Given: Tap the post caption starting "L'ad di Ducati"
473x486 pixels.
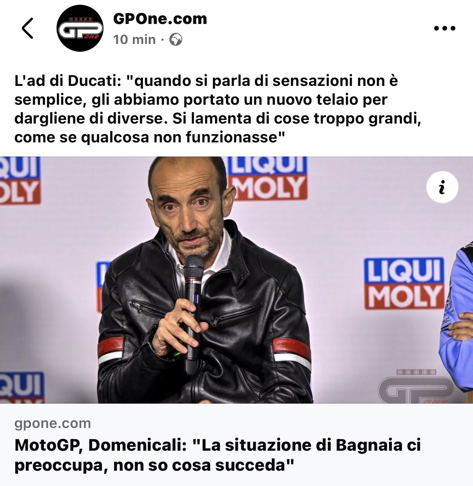Looking at the screenshot, I should 218,109.
